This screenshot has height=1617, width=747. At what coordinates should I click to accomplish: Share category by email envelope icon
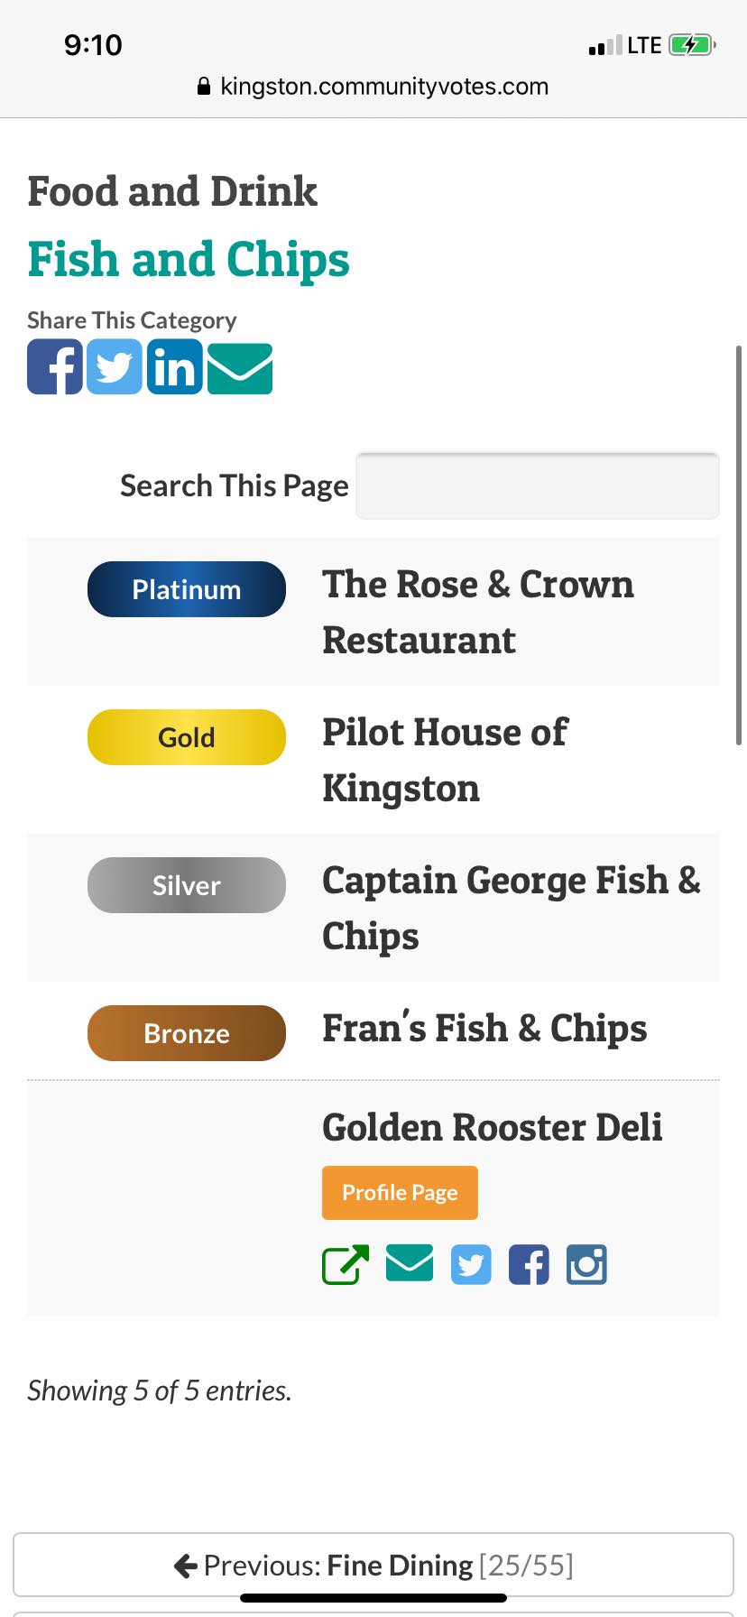click(x=240, y=368)
